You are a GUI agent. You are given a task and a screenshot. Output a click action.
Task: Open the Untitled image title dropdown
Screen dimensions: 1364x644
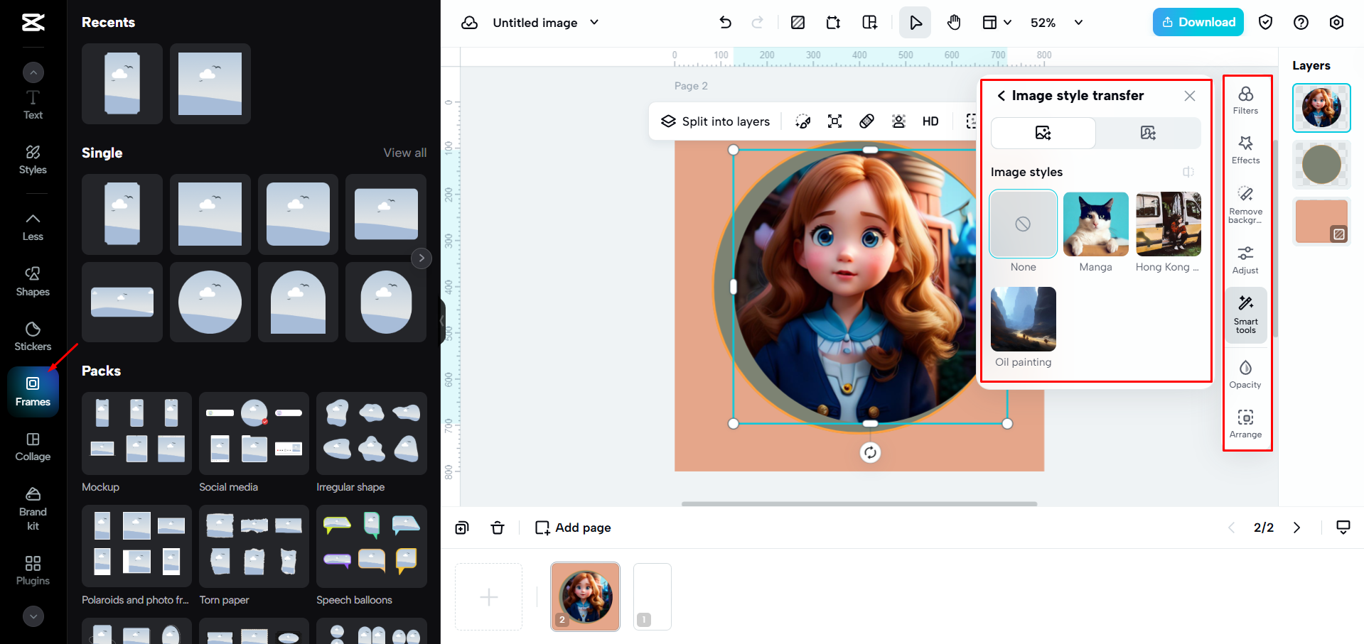coord(595,22)
